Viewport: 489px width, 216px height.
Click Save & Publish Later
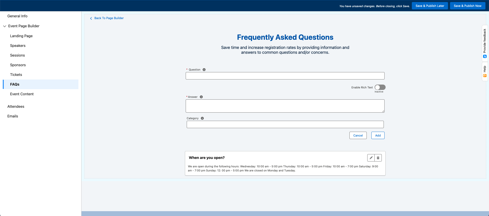[430, 6]
